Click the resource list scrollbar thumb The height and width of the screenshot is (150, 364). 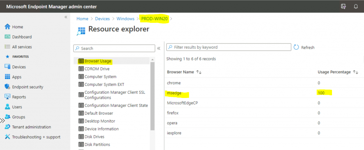[152, 97]
